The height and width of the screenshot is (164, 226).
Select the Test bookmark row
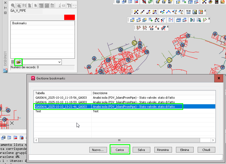[x=125, y=111]
